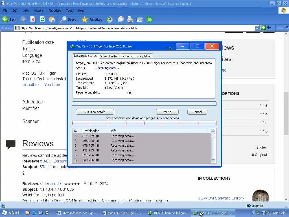Select connection row 3 with 479.705 KB
289x217 pixels.
[142, 146]
